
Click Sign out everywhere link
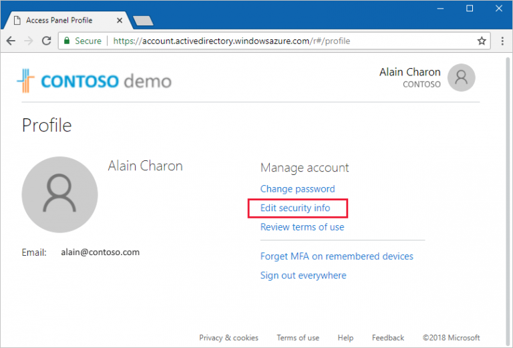303,275
